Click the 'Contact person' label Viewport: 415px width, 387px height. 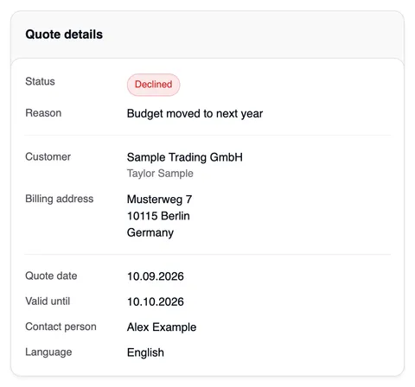(61, 327)
